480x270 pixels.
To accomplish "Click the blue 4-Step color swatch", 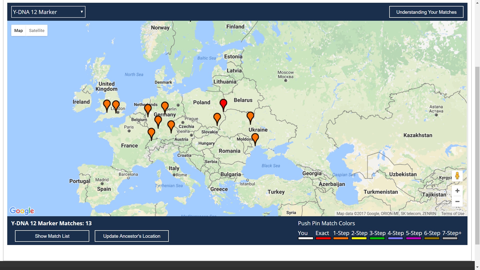I will (395, 238).
